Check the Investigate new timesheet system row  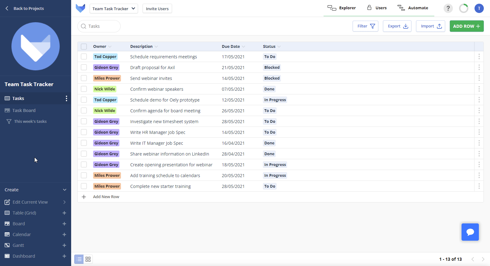click(84, 121)
